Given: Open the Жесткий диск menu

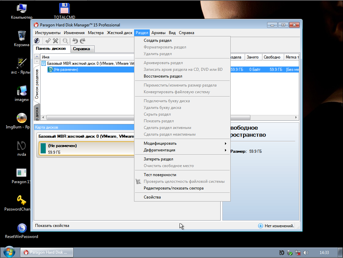Looking at the screenshot, I should pos(119,33).
